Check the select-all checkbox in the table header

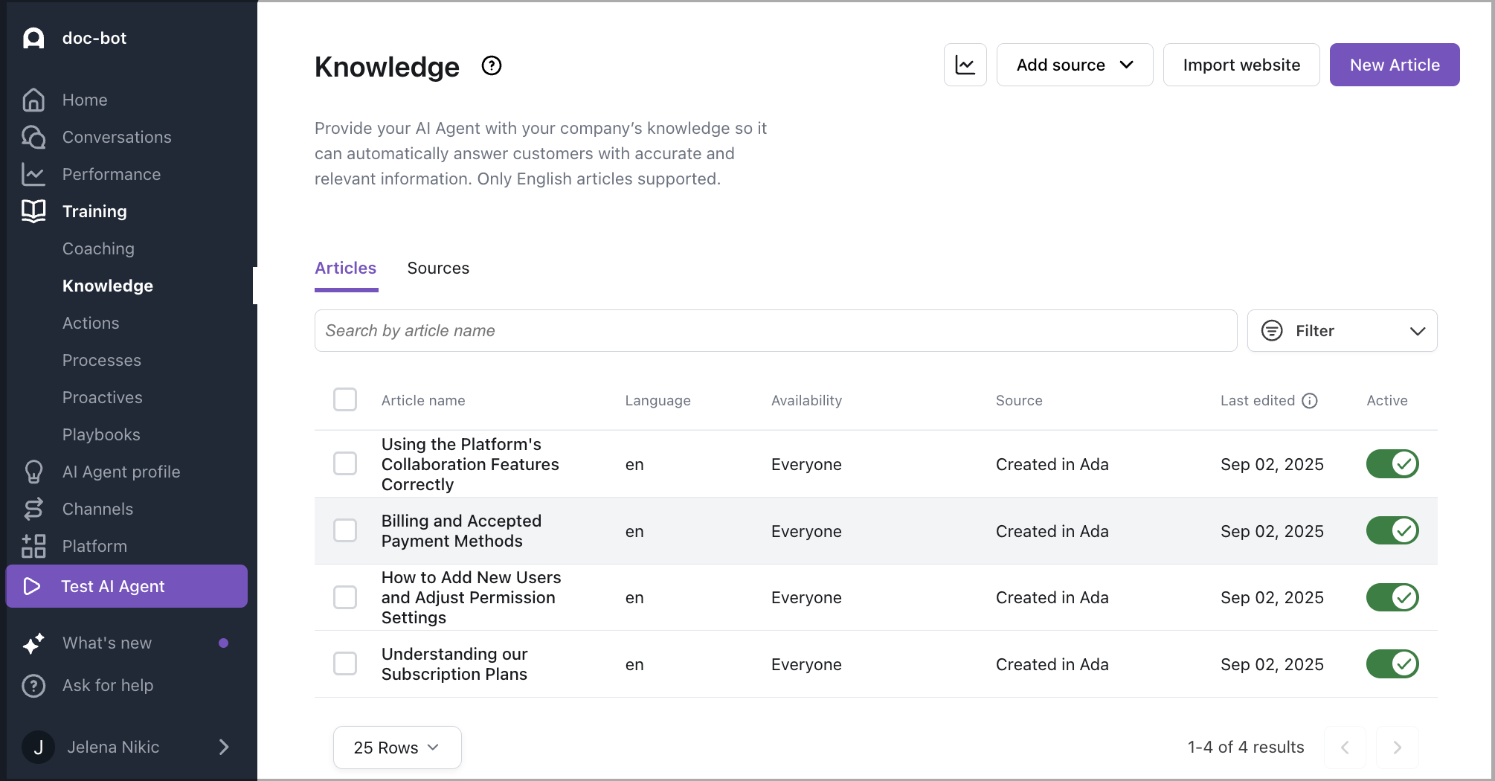click(x=345, y=399)
